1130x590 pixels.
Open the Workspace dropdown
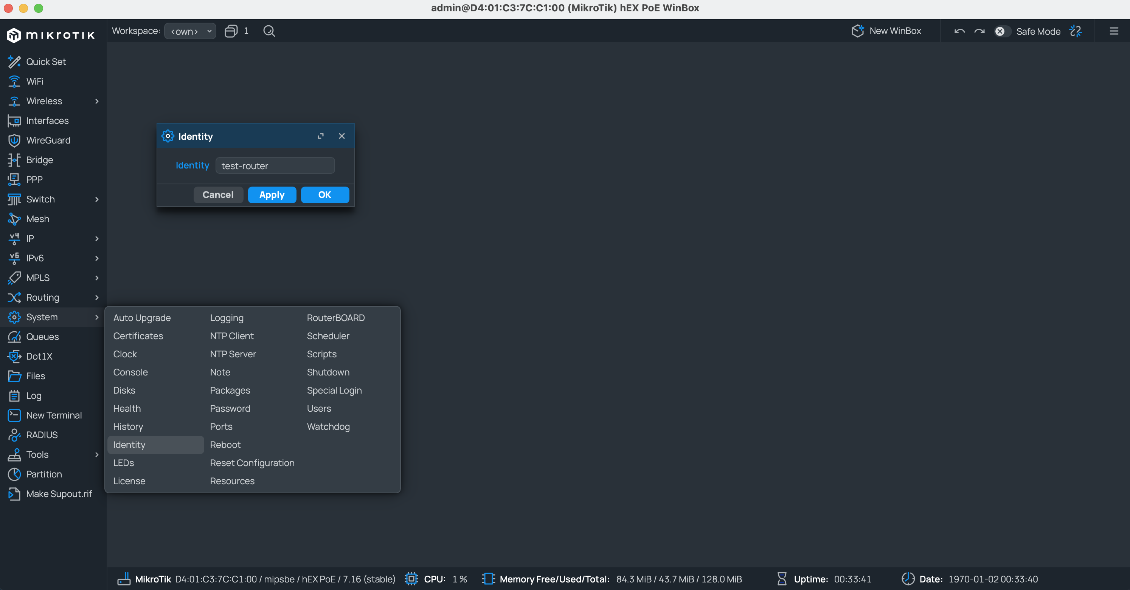(x=190, y=31)
